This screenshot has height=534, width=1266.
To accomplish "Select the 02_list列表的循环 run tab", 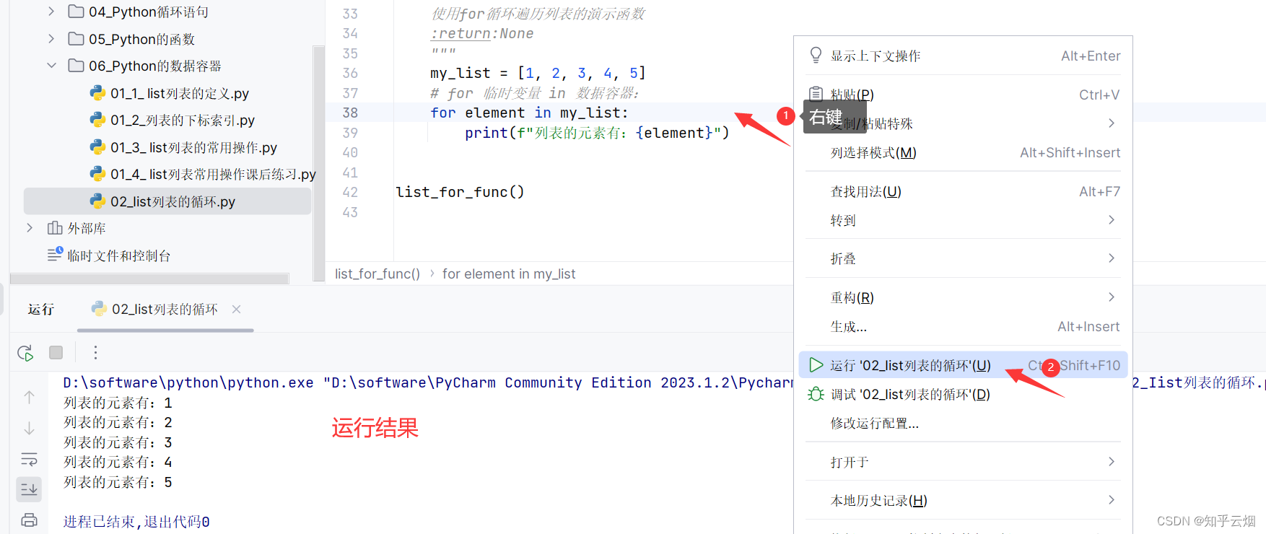I will pos(165,309).
